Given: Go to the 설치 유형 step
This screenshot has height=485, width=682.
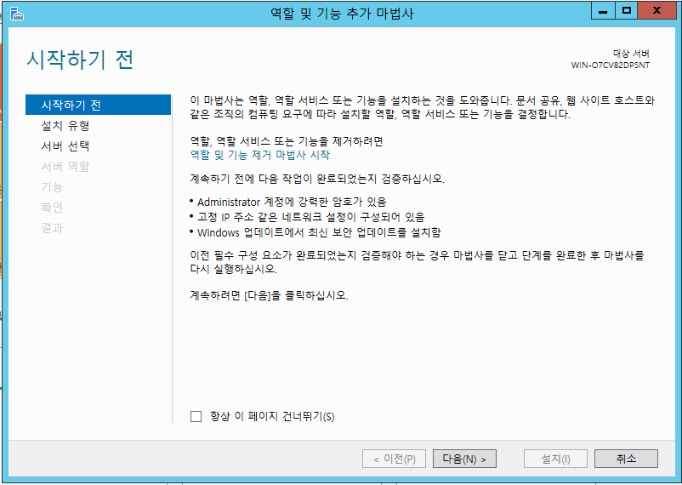Looking at the screenshot, I should [x=65, y=126].
